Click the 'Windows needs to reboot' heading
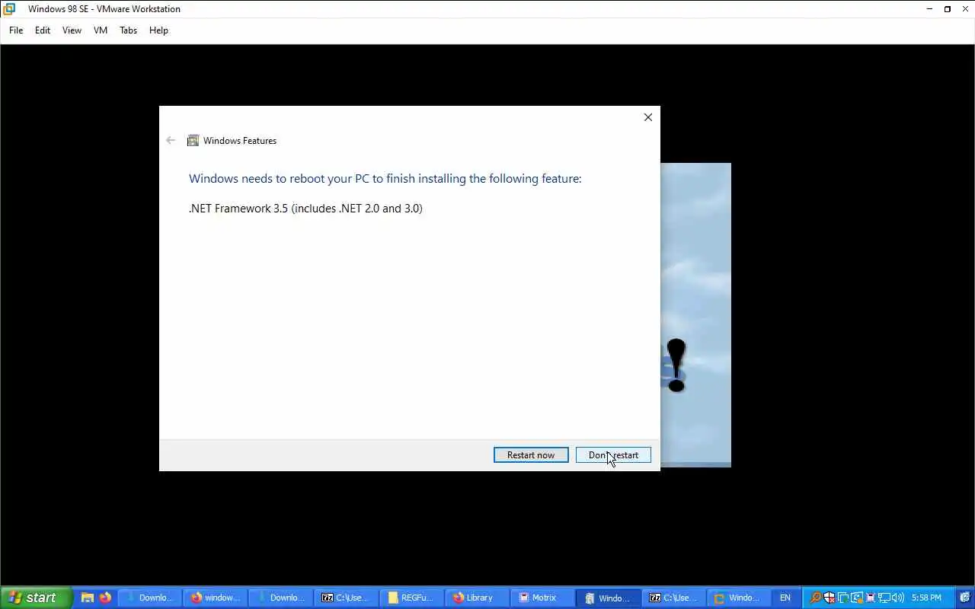975x609 pixels. click(x=385, y=178)
